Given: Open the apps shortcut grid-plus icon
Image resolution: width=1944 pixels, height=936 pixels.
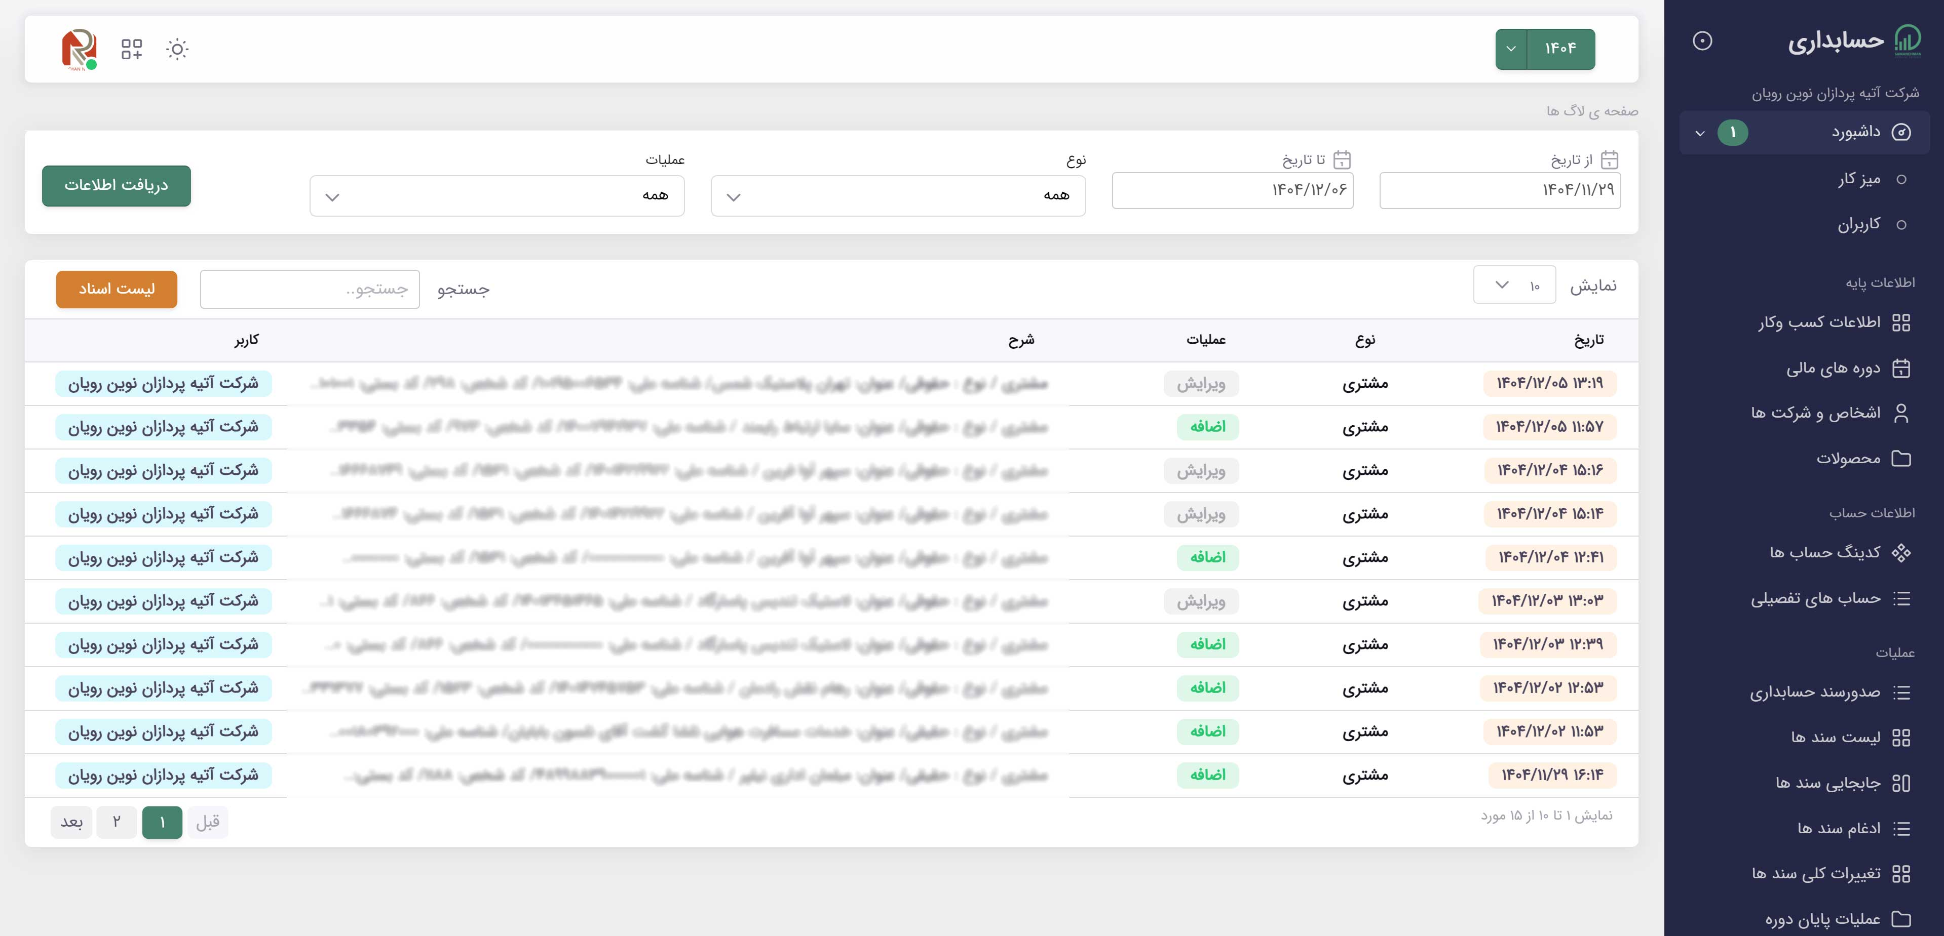Looking at the screenshot, I should click(x=132, y=49).
